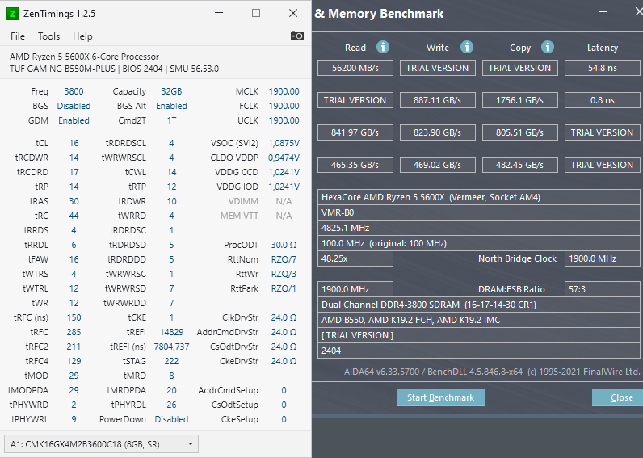
Task: Click the tREFI (ns) value 7804,737
Action: (x=171, y=347)
